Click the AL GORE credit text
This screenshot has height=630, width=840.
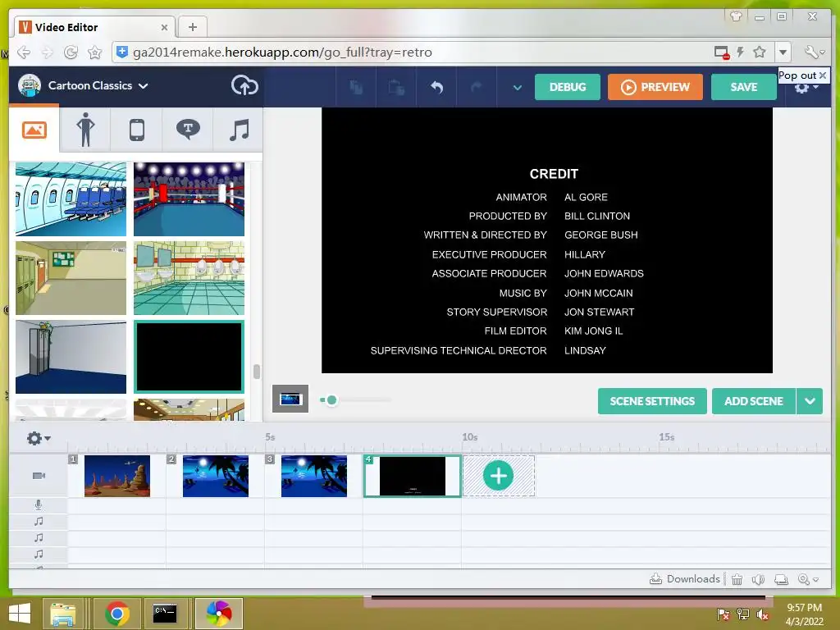pyautogui.click(x=586, y=197)
